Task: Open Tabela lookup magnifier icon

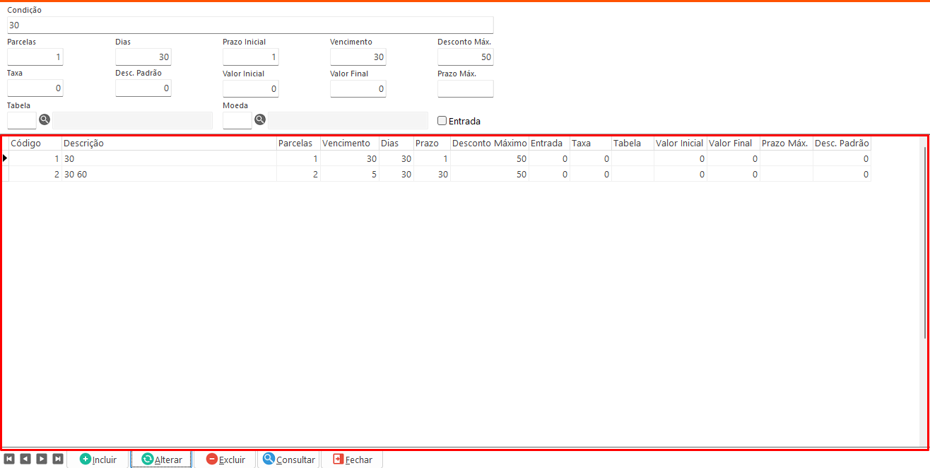Action: pos(45,120)
